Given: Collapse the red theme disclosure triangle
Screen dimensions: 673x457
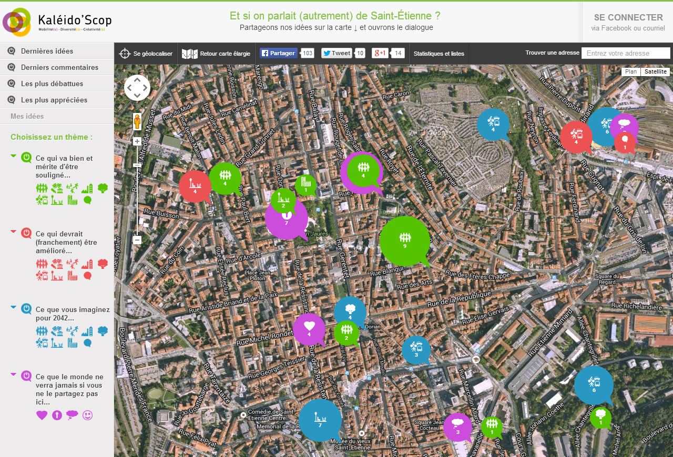Looking at the screenshot, I should 14,231.
